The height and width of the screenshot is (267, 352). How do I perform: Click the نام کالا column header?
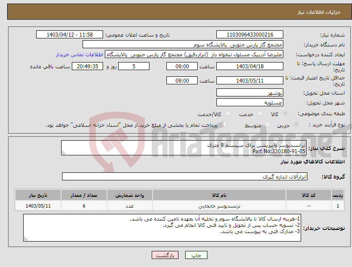pos(219,195)
